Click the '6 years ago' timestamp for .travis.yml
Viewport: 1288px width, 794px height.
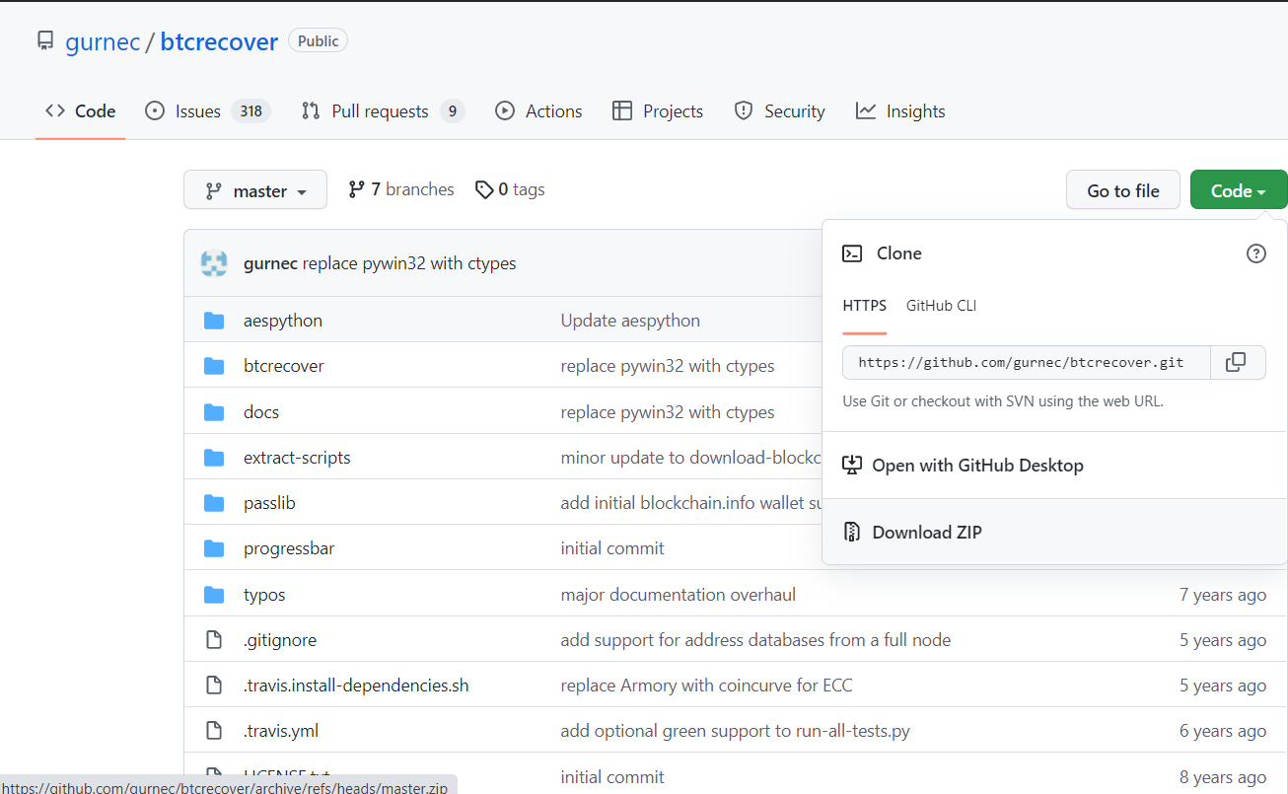point(1223,731)
